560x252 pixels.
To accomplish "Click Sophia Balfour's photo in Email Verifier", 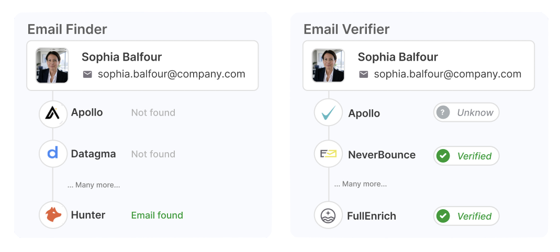I will click(328, 65).
